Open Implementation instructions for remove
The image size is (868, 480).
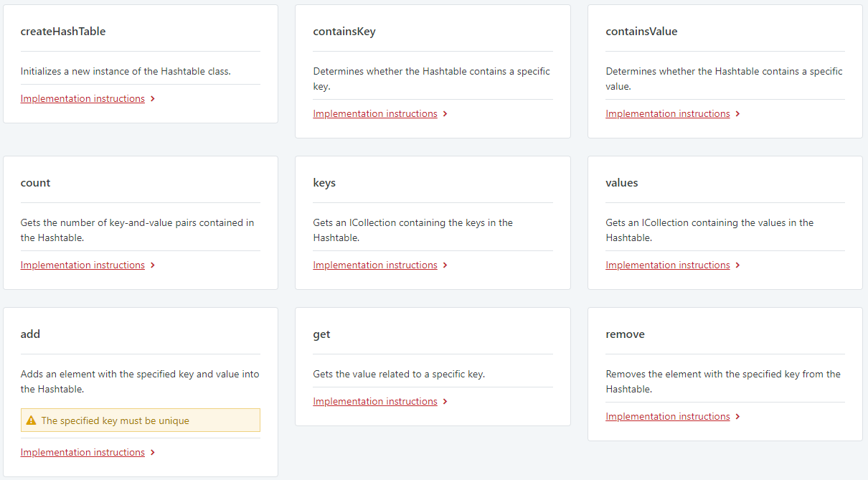[667, 416]
